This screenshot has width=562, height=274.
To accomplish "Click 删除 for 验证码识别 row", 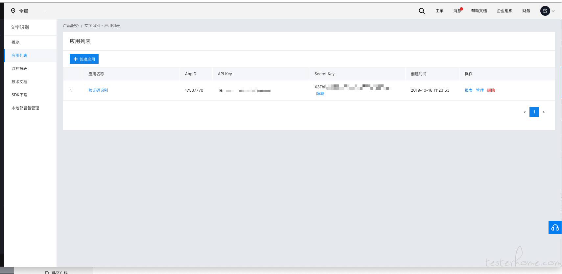I will pyautogui.click(x=491, y=90).
